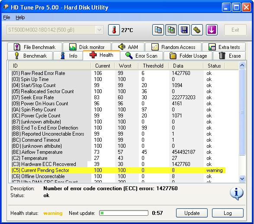The image size is (254, 224).
Task: Click the Status column header
Action: pos(214,66)
